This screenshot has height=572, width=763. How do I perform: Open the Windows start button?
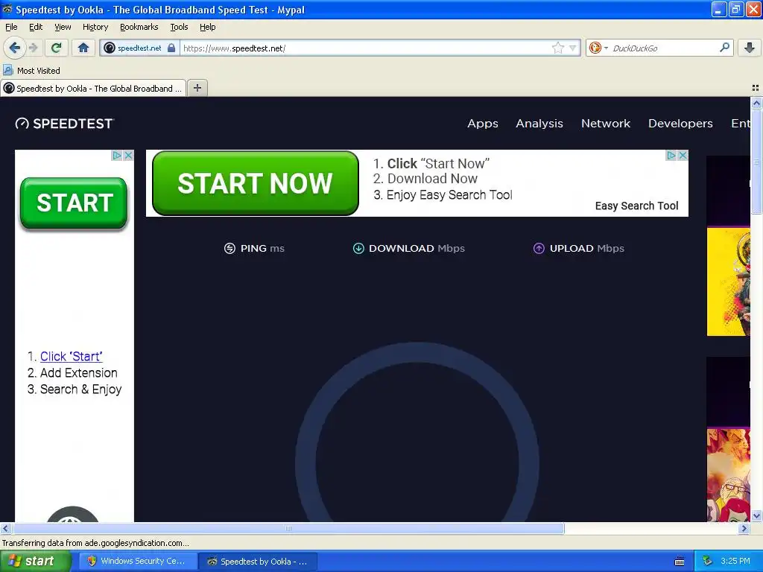35,562
